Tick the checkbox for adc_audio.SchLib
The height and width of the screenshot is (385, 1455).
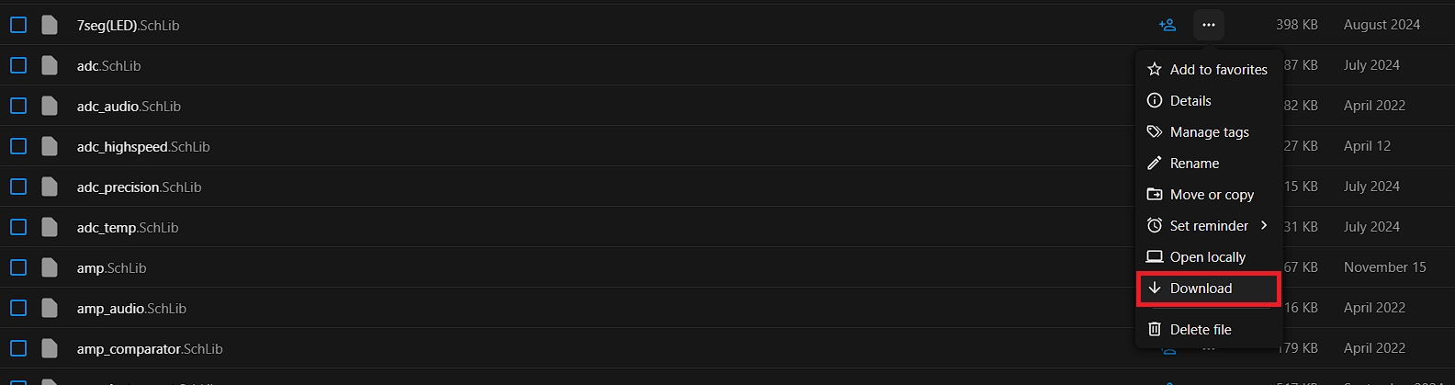tap(18, 106)
